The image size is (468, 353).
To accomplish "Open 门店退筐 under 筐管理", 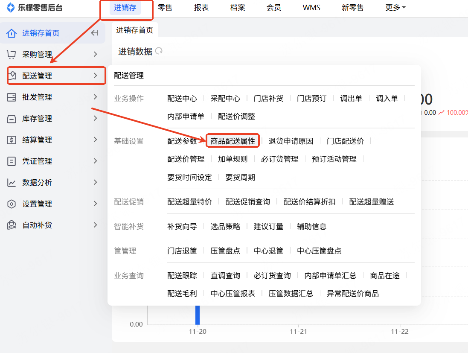I will (182, 251).
